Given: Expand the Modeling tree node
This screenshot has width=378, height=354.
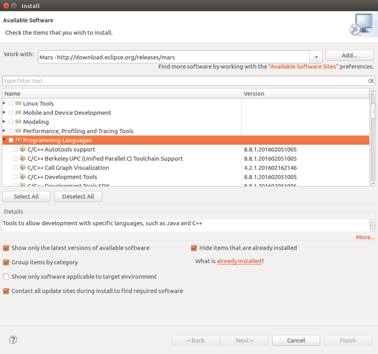Looking at the screenshot, I should tap(4, 121).
